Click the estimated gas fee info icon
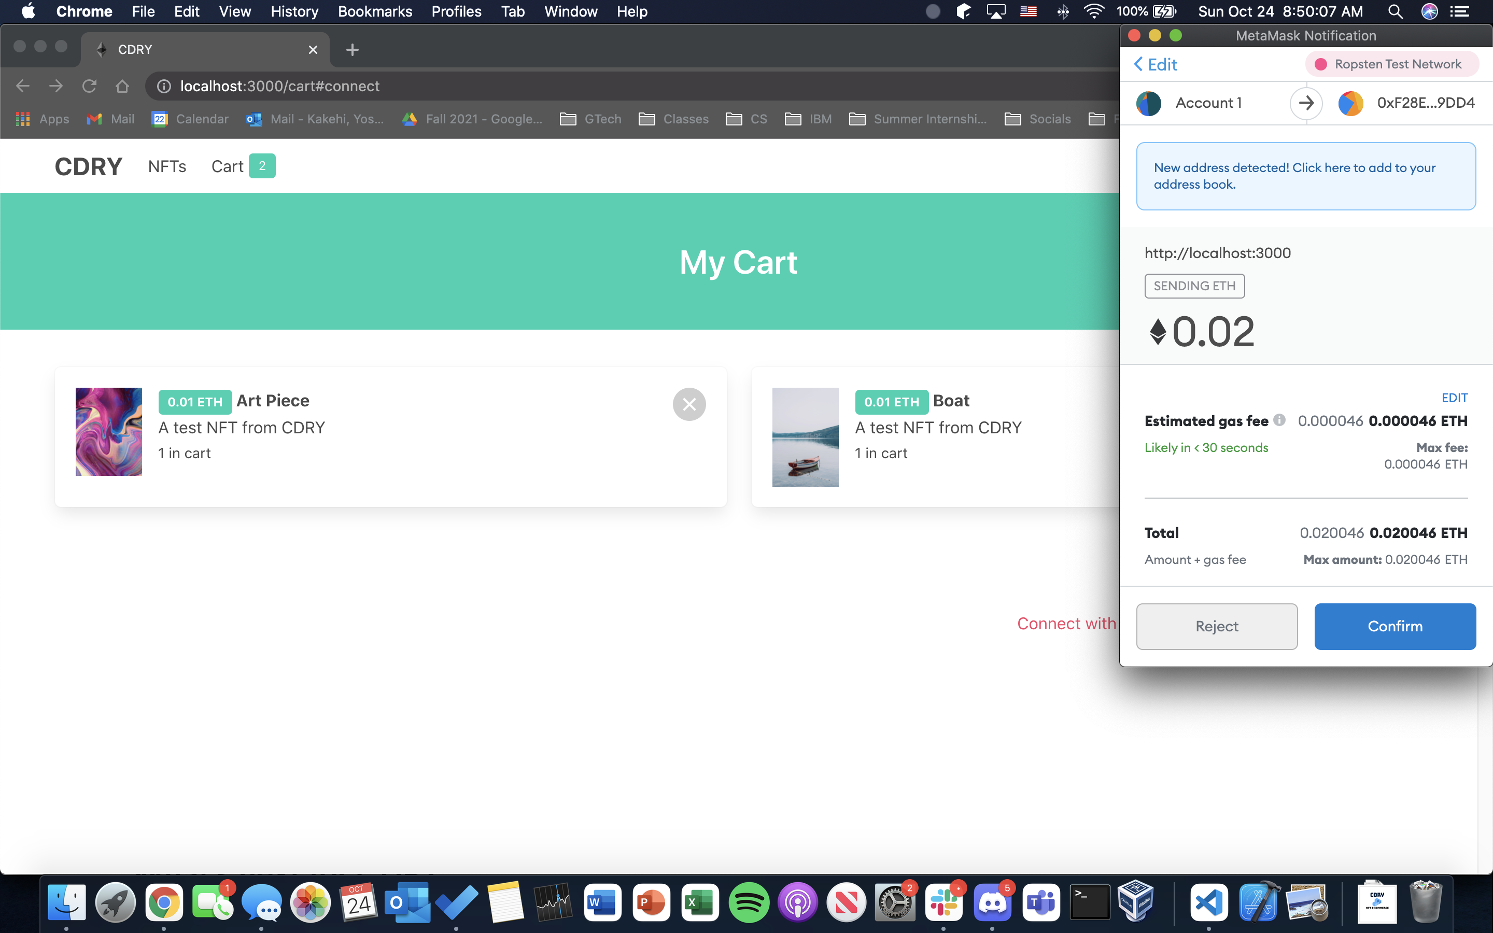This screenshot has height=933, width=1493. (x=1279, y=420)
